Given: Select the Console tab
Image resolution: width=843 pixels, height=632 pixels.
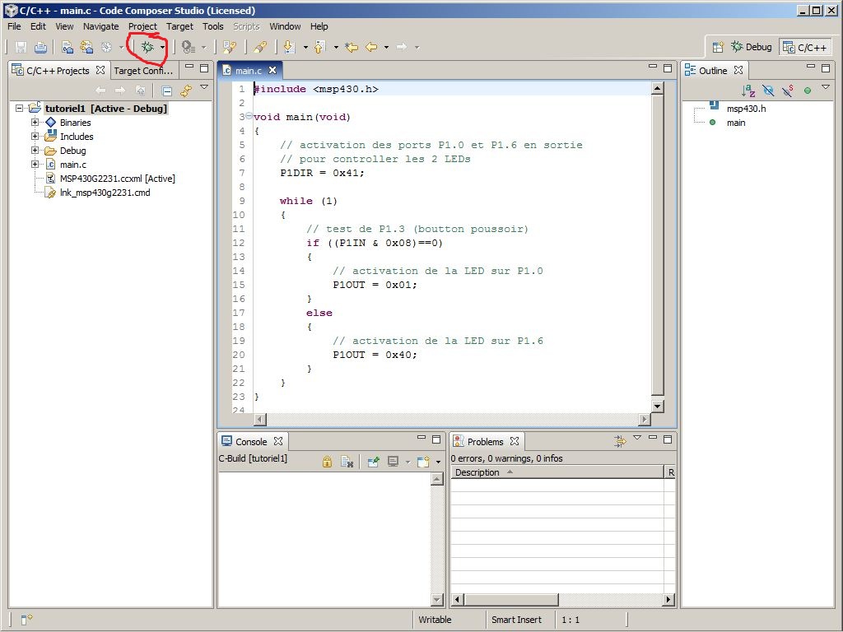Looking at the screenshot, I should (x=251, y=442).
